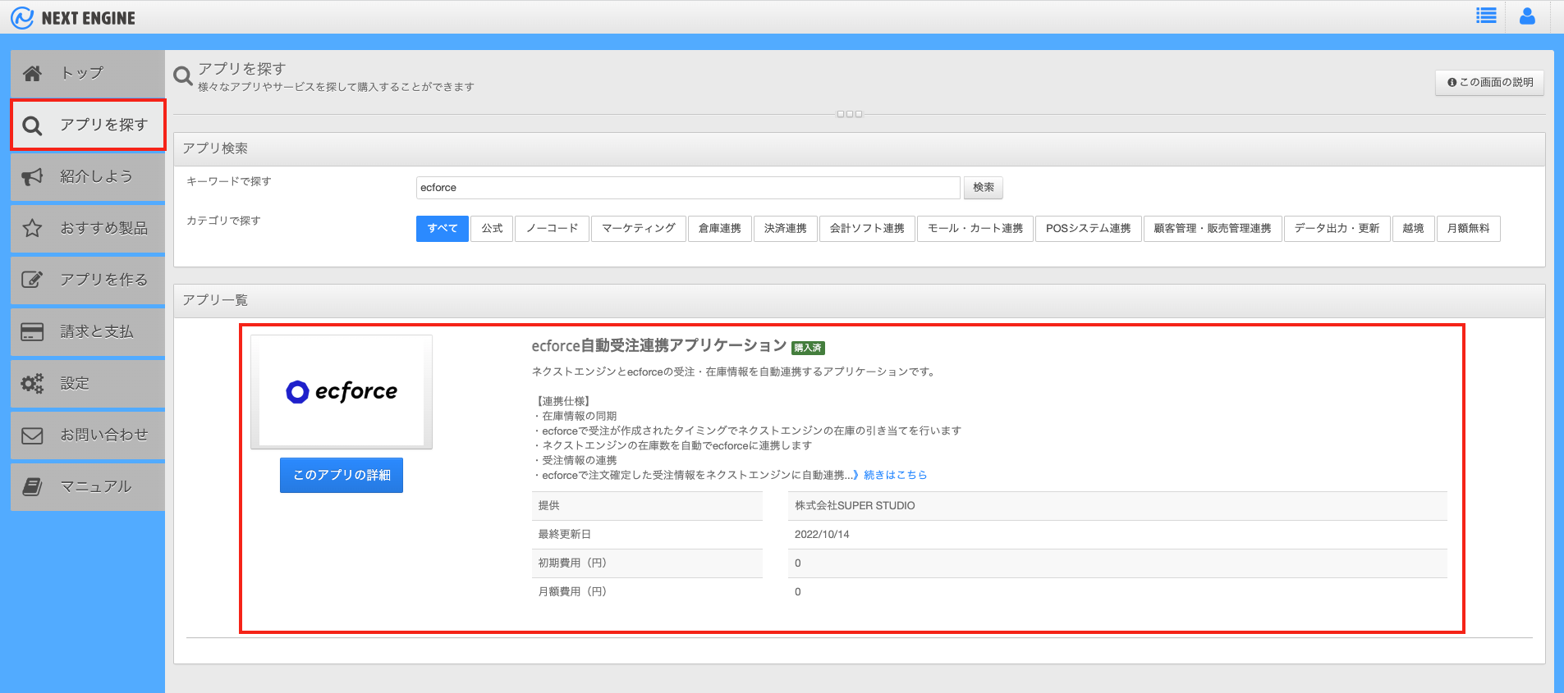Click the panel collapse handle under the header
This screenshot has width=1564, height=693.
pyautogui.click(x=850, y=114)
